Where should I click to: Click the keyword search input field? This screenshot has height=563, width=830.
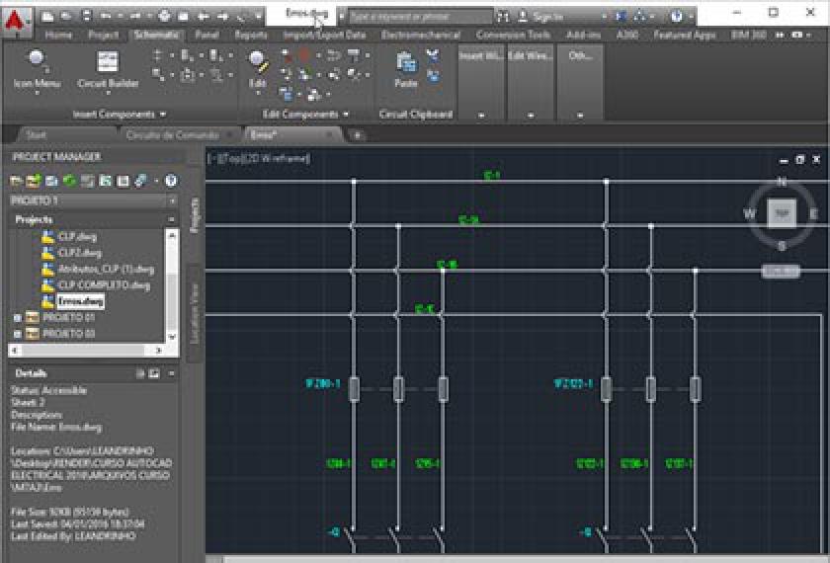(420, 17)
